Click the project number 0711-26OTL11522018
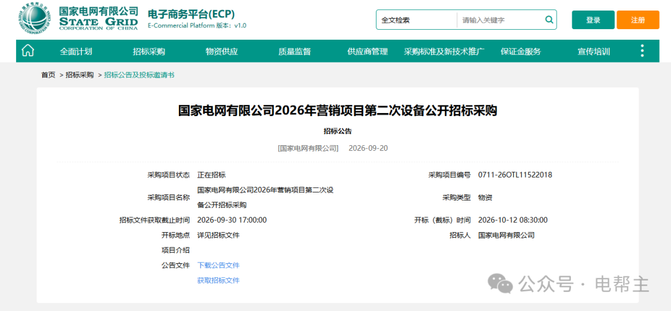Image resolution: width=671 pixels, height=311 pixels. pos(515,174)
